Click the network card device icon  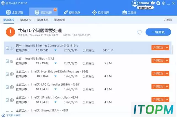pos(12,48)
